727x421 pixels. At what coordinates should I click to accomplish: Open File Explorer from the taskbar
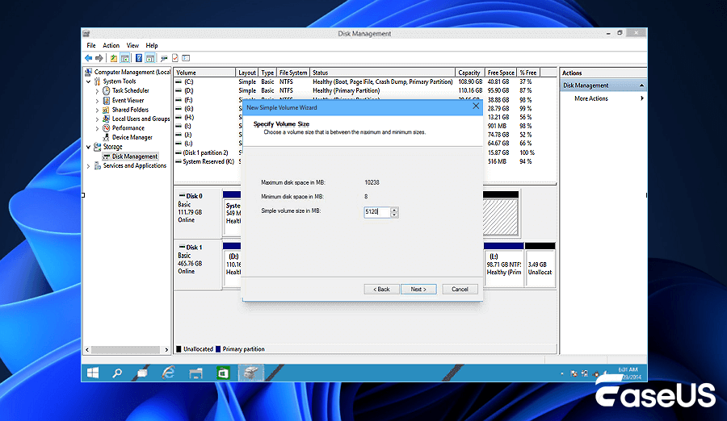click(195, 373)
